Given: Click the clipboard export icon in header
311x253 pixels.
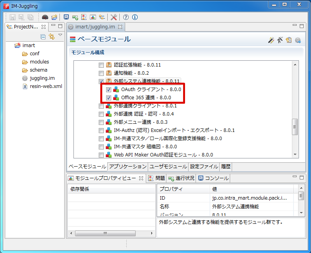Looking at the screenshot, I should coord(289,40).
